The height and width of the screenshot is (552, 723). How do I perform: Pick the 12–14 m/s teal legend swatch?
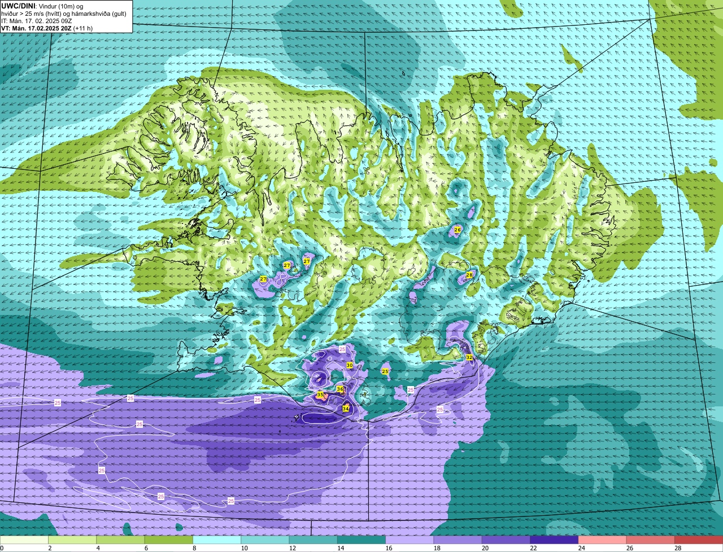[x=313, y=540]
